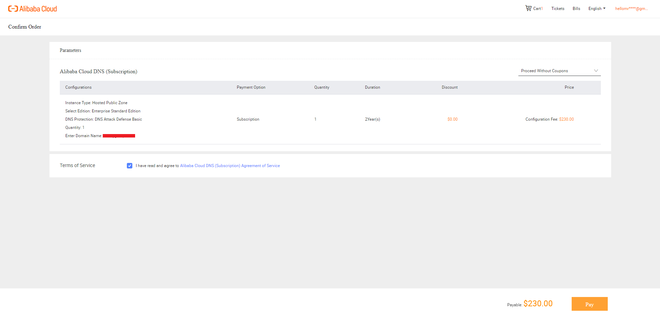Open the Alibaba Cloud DNS Agreement of Service link
Screen dimensions: 660x319
(230, 166)
